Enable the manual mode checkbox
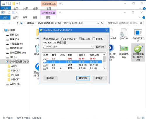This screenshot has height=119, width=146. pyautogui.click(x=94, y=39)
